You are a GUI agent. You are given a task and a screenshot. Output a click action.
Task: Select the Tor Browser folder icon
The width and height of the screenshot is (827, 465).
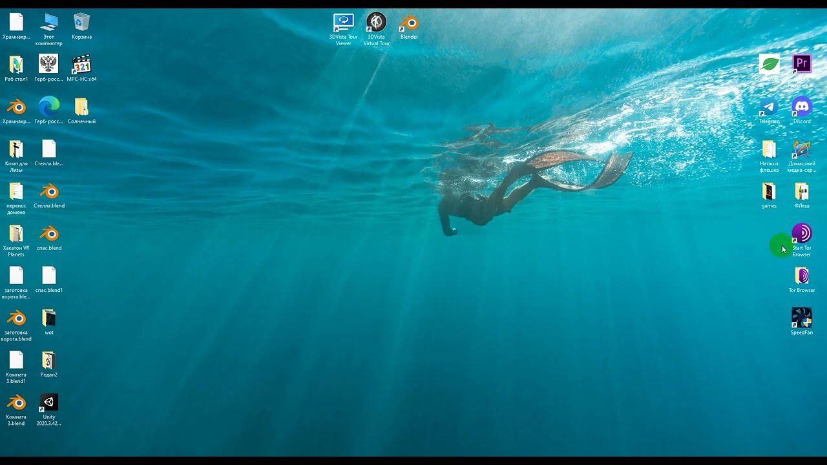coord(802,276)
